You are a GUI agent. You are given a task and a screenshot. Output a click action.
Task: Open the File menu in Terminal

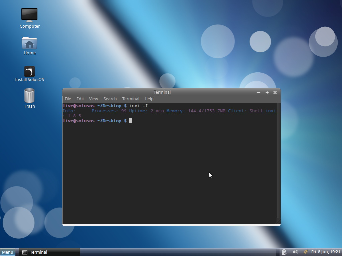coord(68,99)
